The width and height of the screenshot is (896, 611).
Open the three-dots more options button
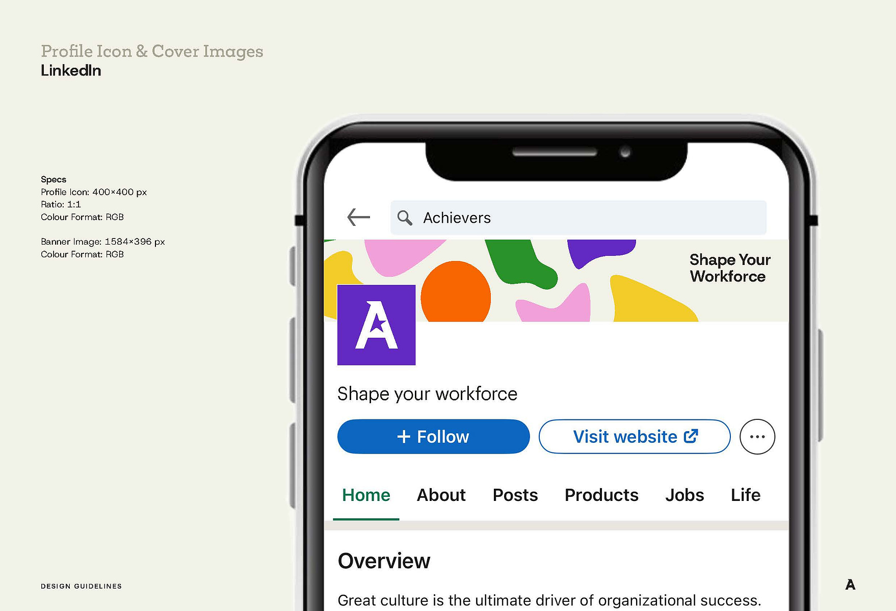point(757,437)
